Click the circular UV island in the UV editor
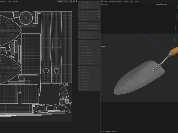The width and height of the screenshot is (178, 133). pos(26,18)
